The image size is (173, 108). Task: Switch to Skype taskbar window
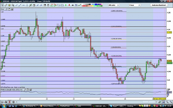118,106
